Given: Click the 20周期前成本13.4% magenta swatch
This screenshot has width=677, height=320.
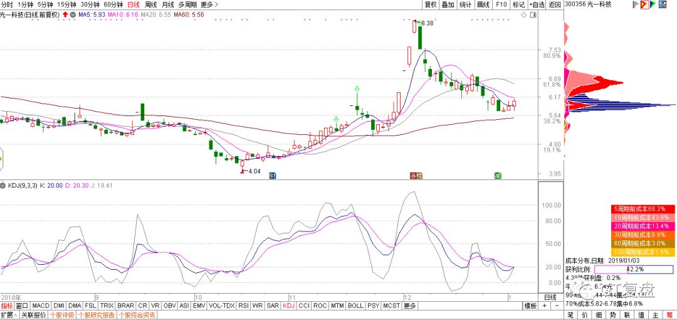Looking at the screenshot, I should coord(643,226).
